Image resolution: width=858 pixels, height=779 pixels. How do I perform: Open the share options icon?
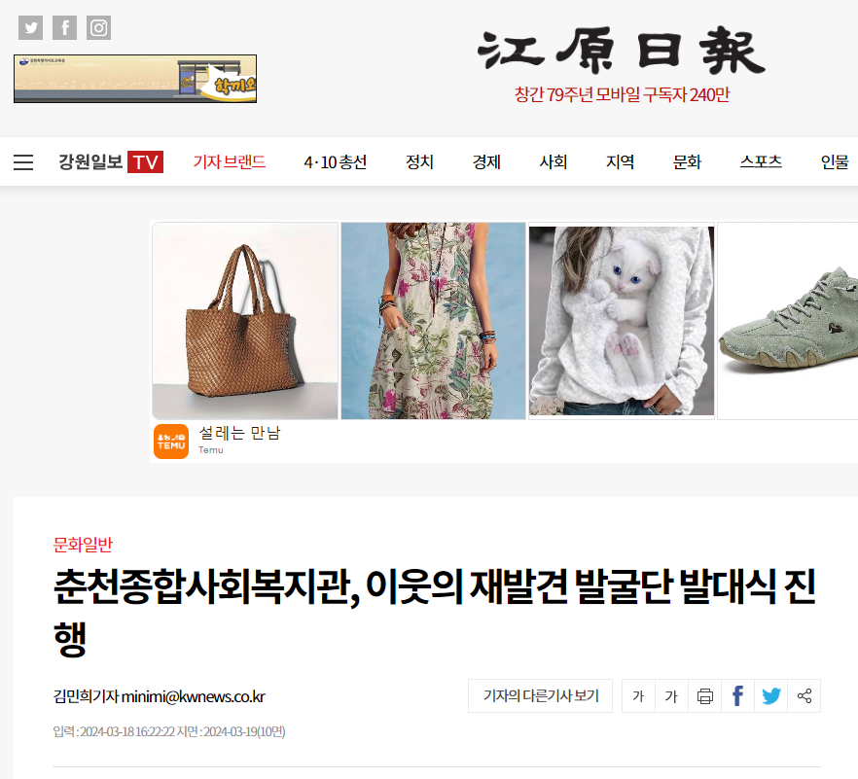pos(804,696)
